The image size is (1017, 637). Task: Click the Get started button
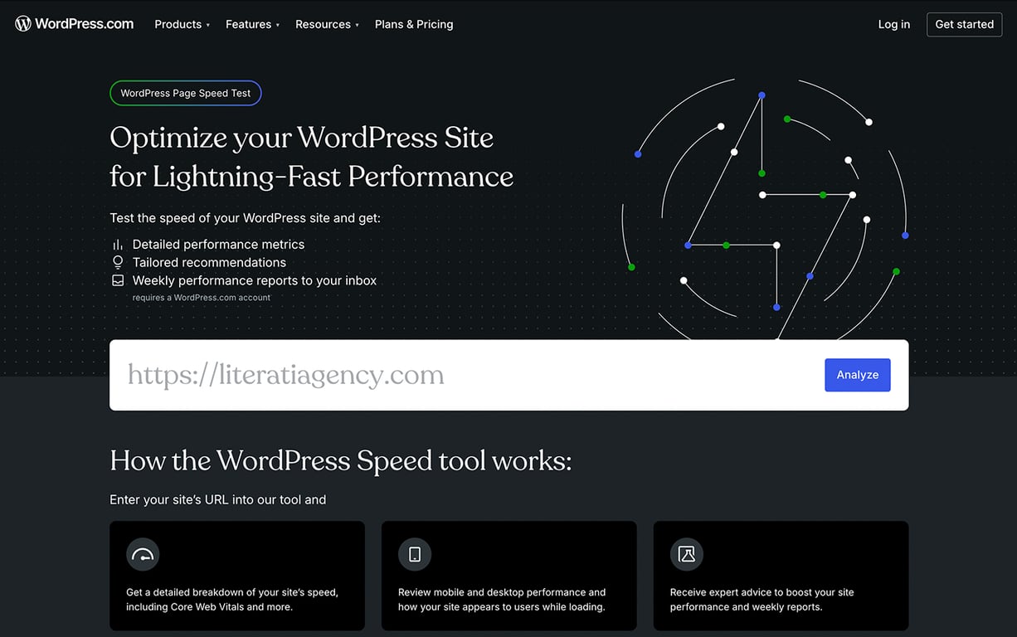point(964,24)
